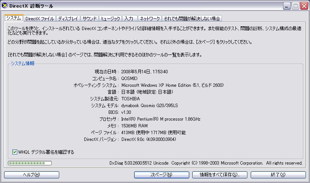The width and height of the screenshot is (310, 183).
Task: Click the オペレーティング システム label
Action: coord(96,85)
